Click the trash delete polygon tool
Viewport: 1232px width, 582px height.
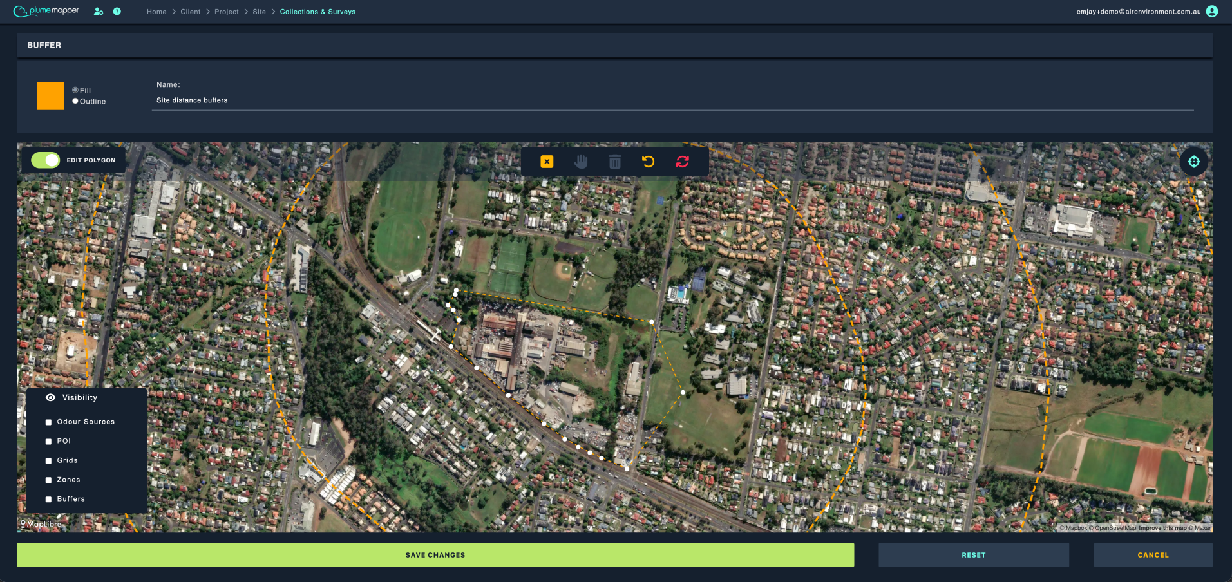point(615,162)
